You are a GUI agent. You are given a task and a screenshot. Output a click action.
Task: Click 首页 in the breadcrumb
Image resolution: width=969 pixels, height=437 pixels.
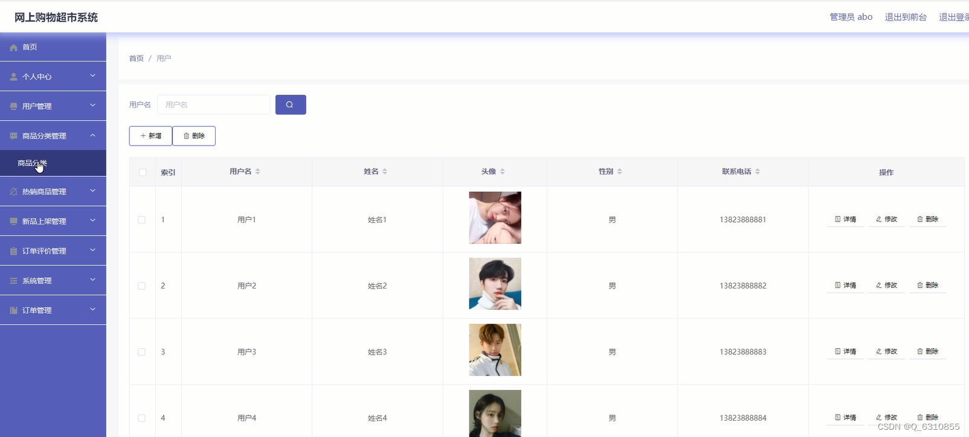pyautogui.click(x=137, y=59)
